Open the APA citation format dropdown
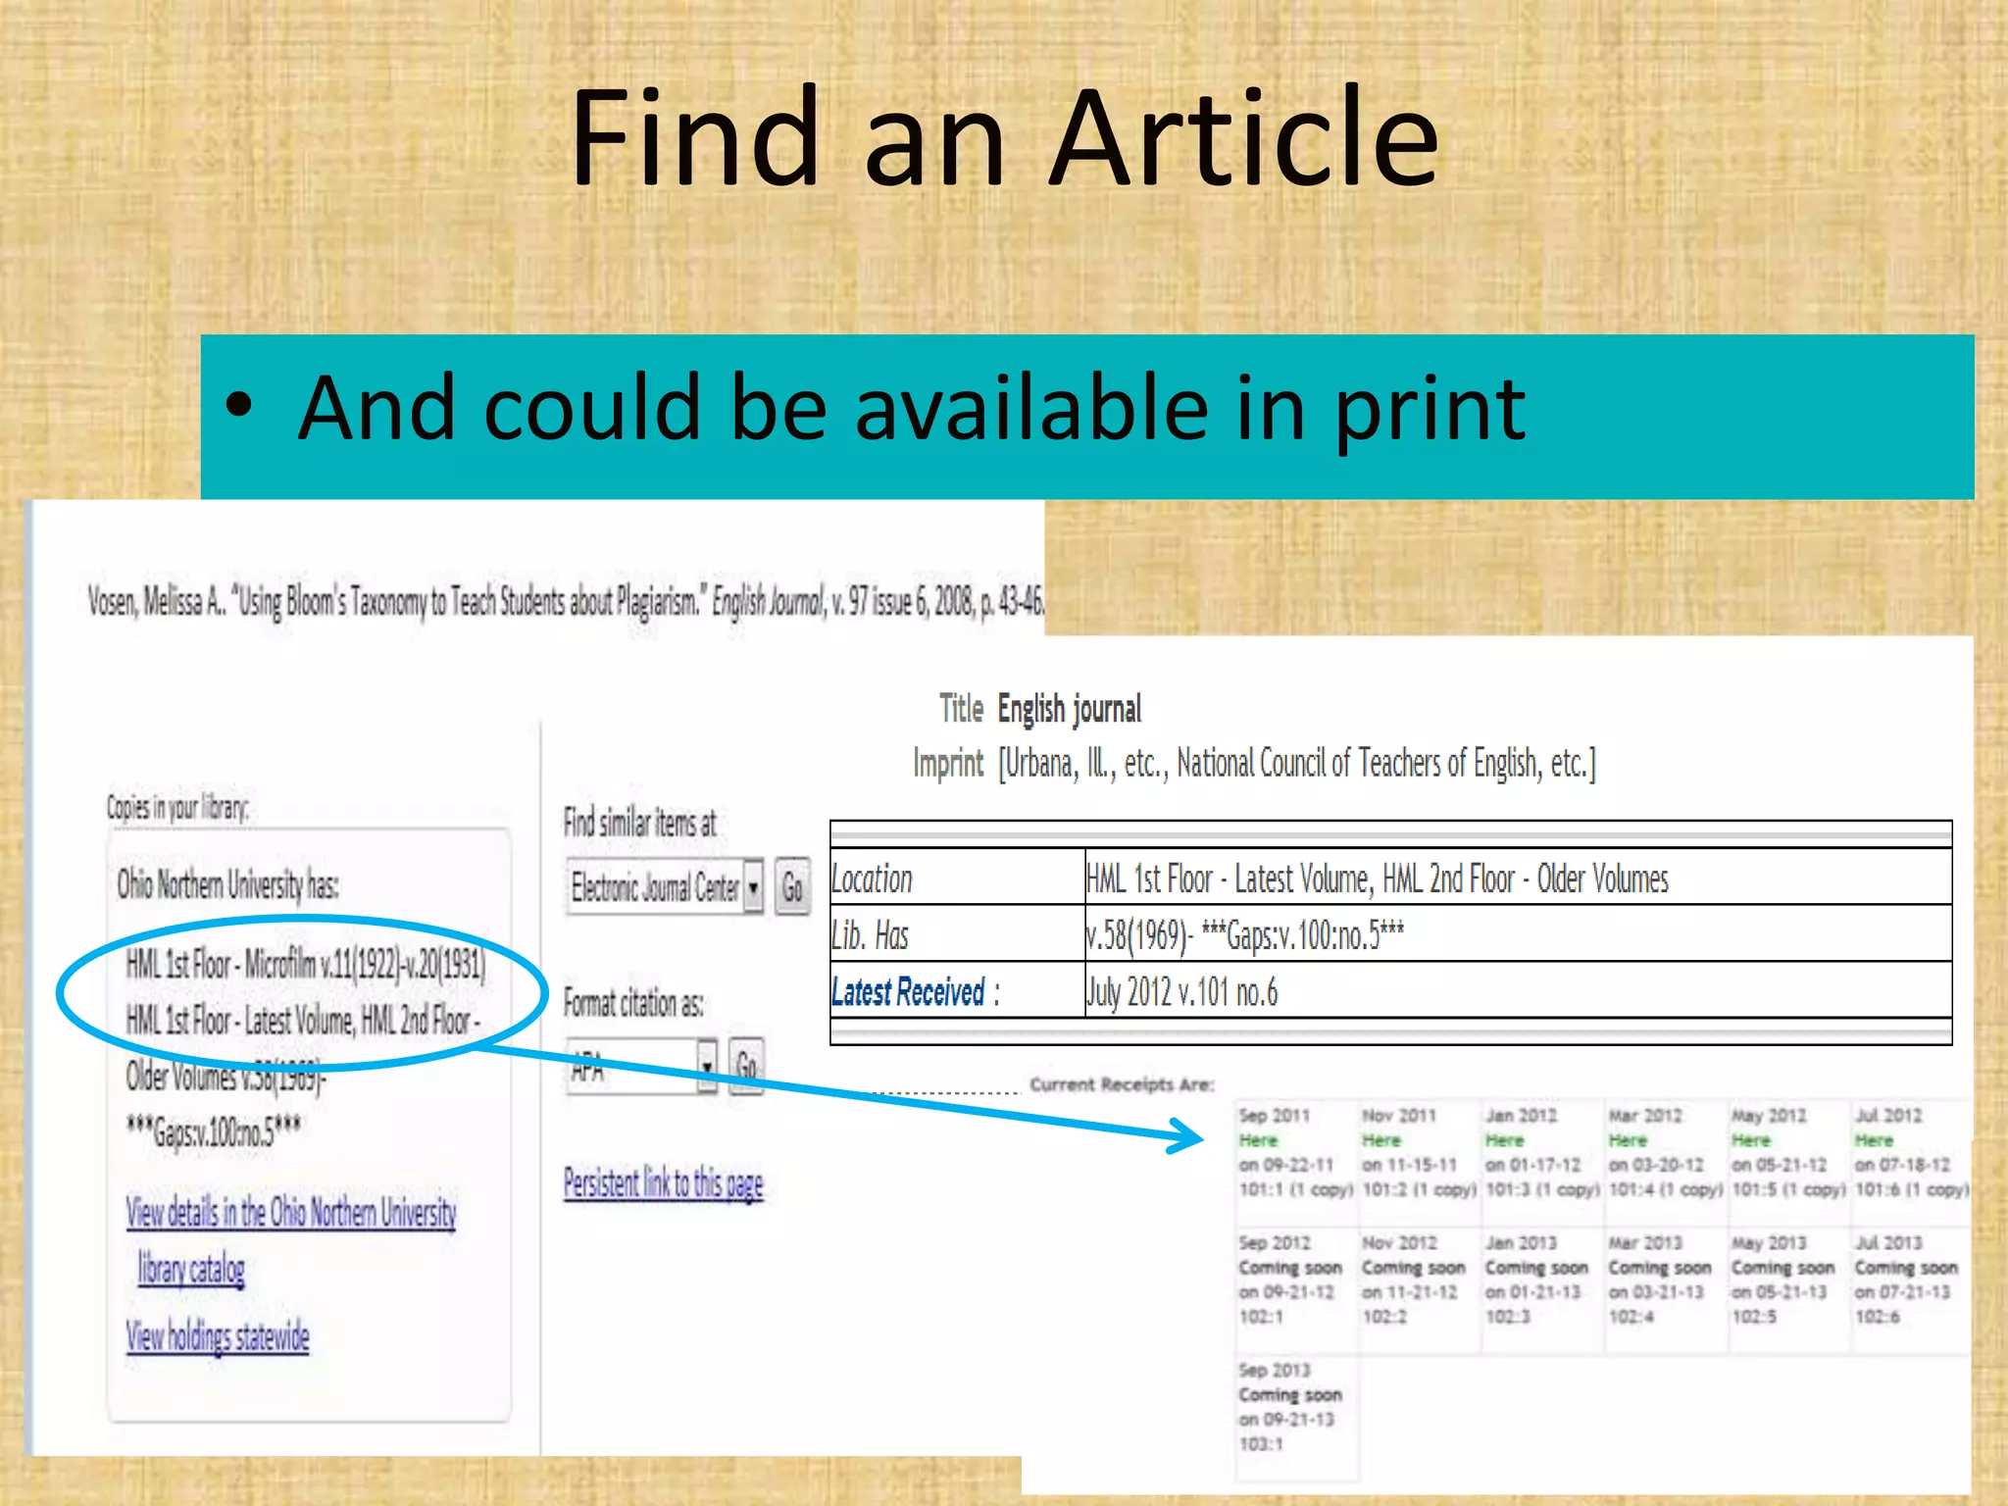Viewport: 2008px width, 1506px height. [642, 1066]
